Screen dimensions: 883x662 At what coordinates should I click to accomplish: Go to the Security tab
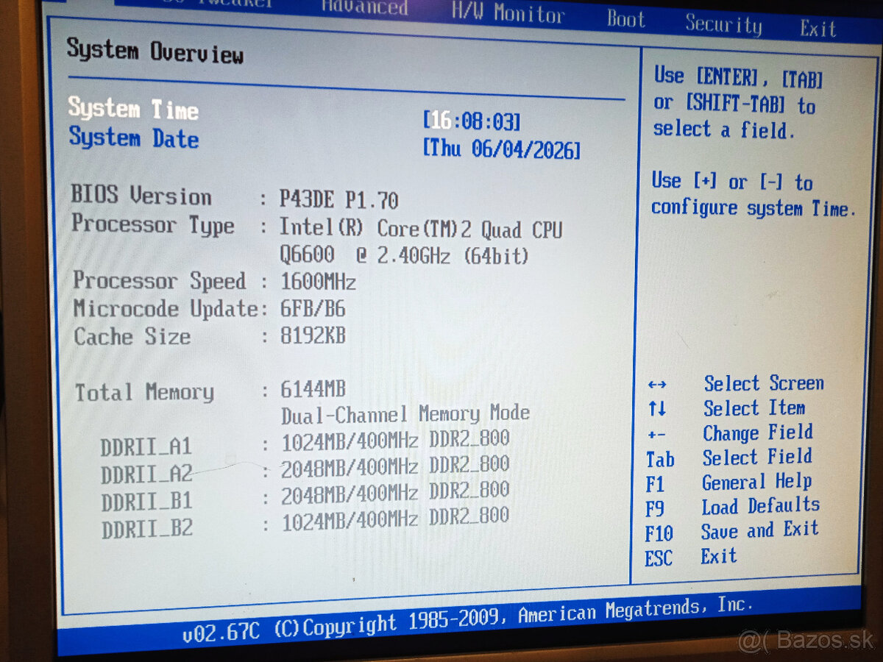[x=723, y=24]
